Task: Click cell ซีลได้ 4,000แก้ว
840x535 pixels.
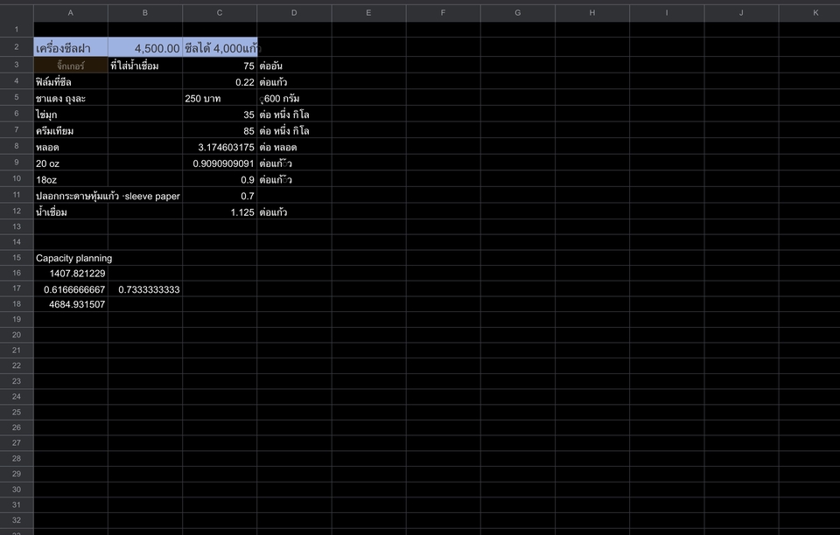Action: coord(220,47)
